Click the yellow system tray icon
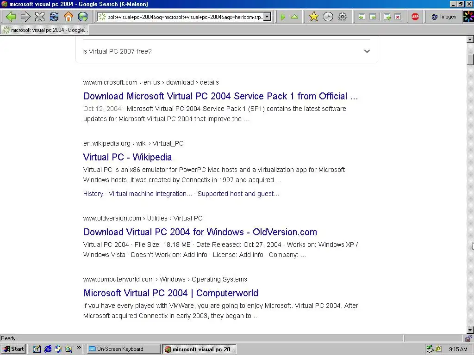 [438, 349]
